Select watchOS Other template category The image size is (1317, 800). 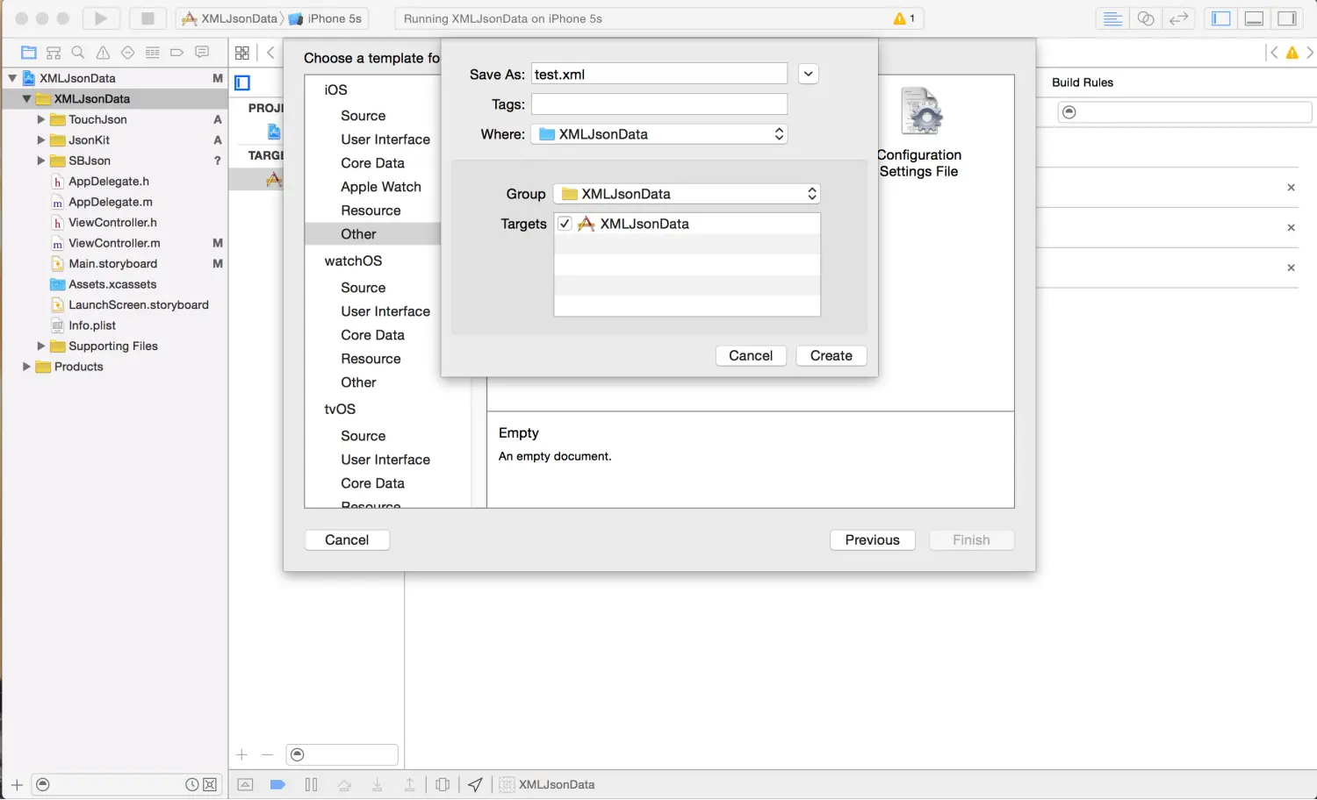pos(358,382)
